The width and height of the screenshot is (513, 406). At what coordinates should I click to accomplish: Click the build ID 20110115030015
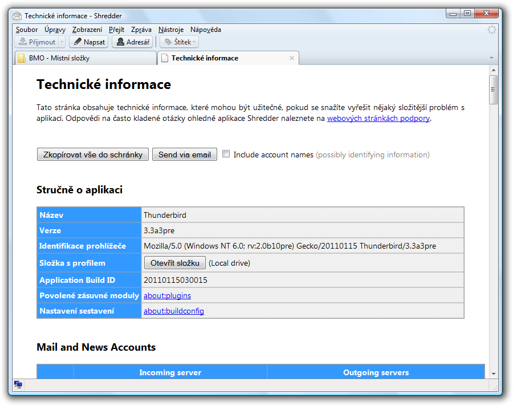pos(176,281)
